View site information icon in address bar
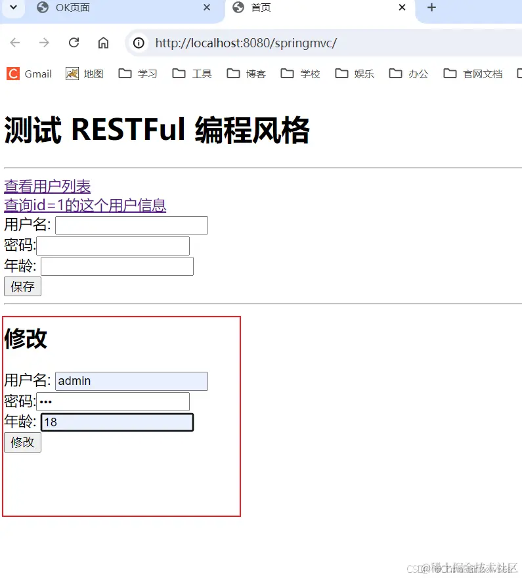Image resolution: width=522 pixels, height=578 pixels. pyautogui.click(x=139, y=43)
